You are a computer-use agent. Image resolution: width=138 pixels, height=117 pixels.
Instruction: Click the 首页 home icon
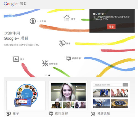coord(67,18)
